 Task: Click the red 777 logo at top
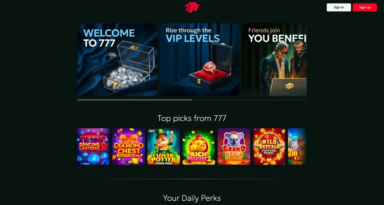point(192,7)
